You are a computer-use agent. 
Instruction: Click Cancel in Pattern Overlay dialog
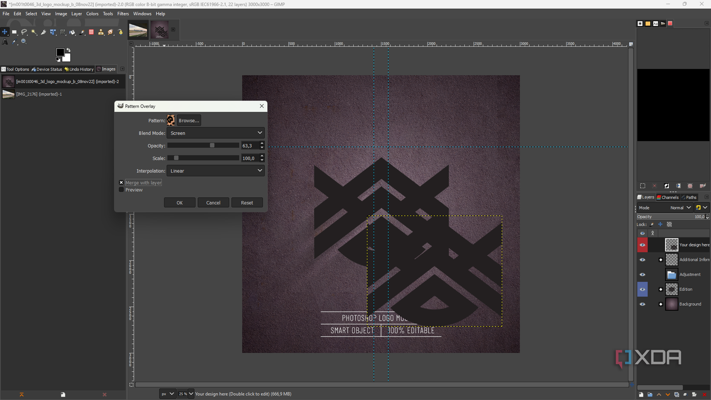point(213,202)
